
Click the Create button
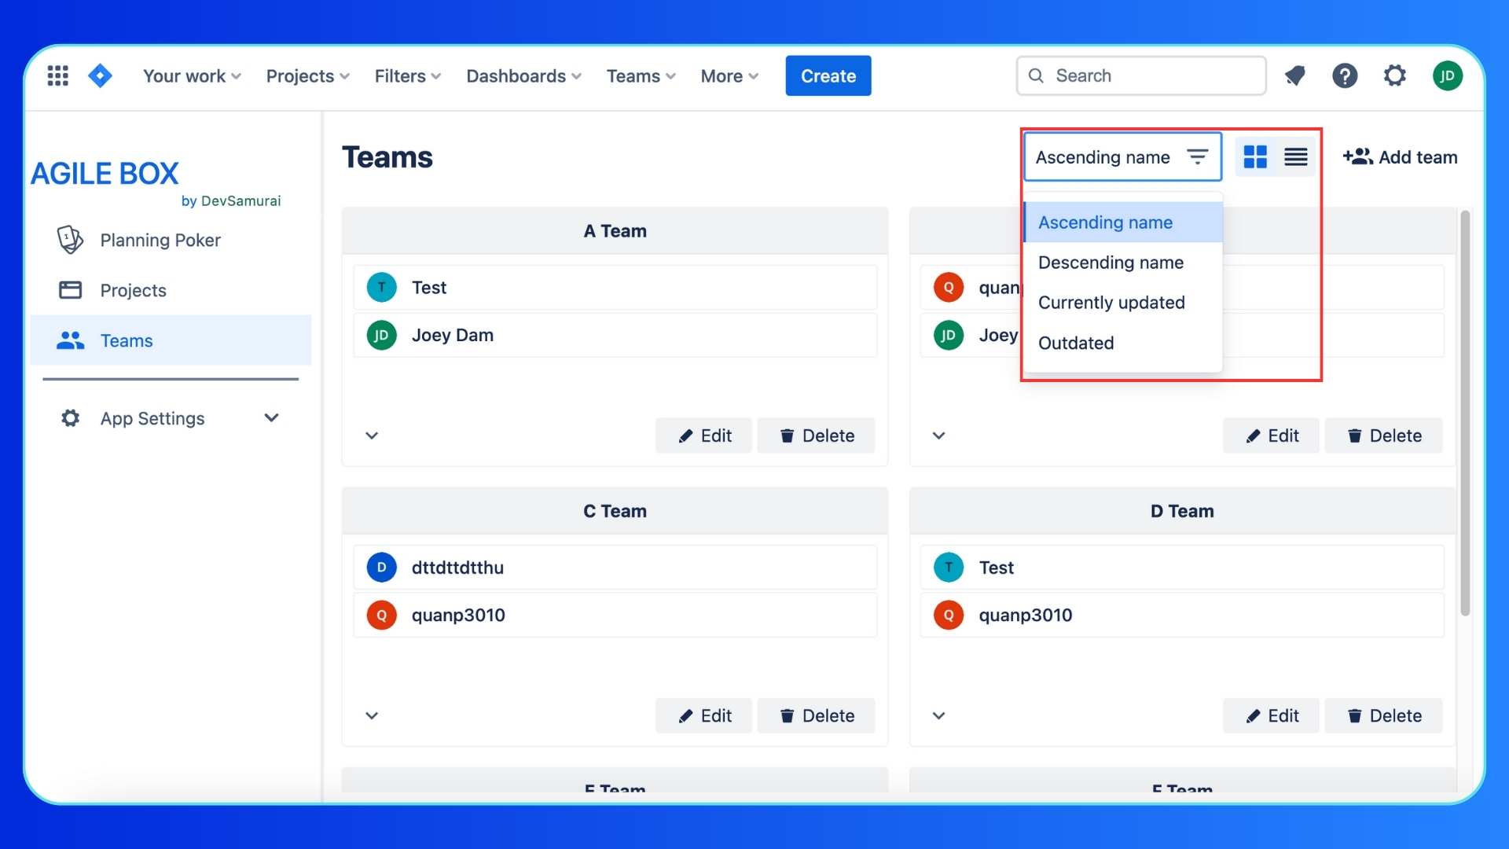(x=828, y=75)
